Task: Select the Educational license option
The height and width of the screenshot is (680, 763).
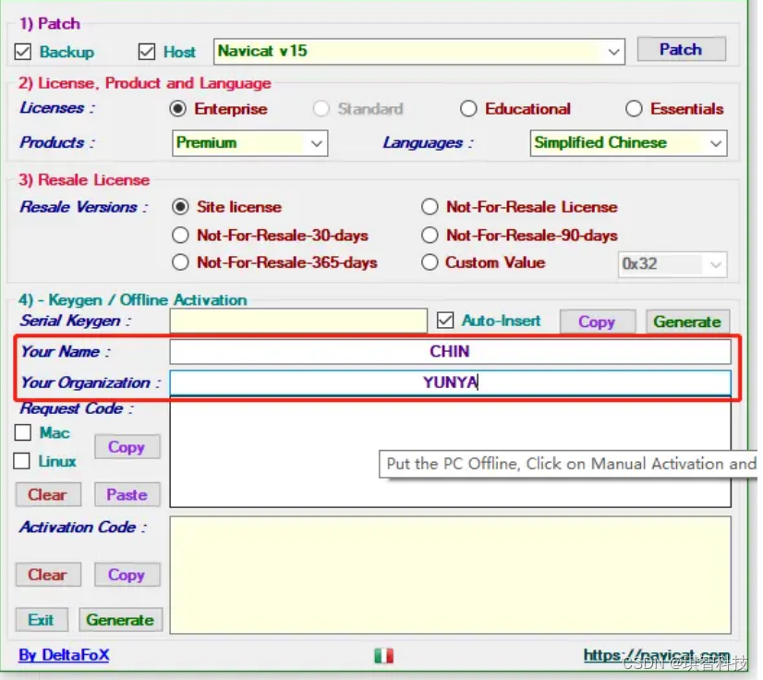Action: (468, 108)
